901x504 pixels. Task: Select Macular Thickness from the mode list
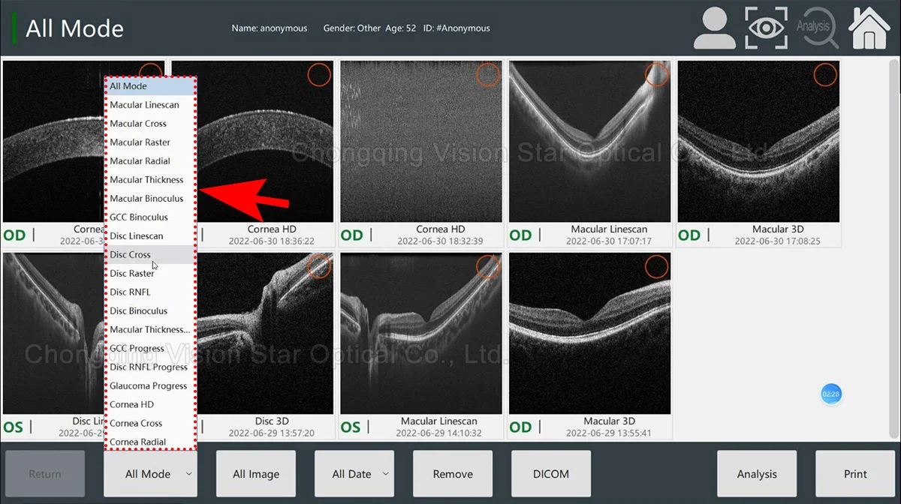[147, 179]
